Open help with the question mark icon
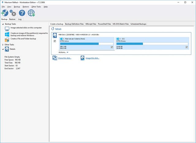Screen dimensions: 196x143 [22, 13]
